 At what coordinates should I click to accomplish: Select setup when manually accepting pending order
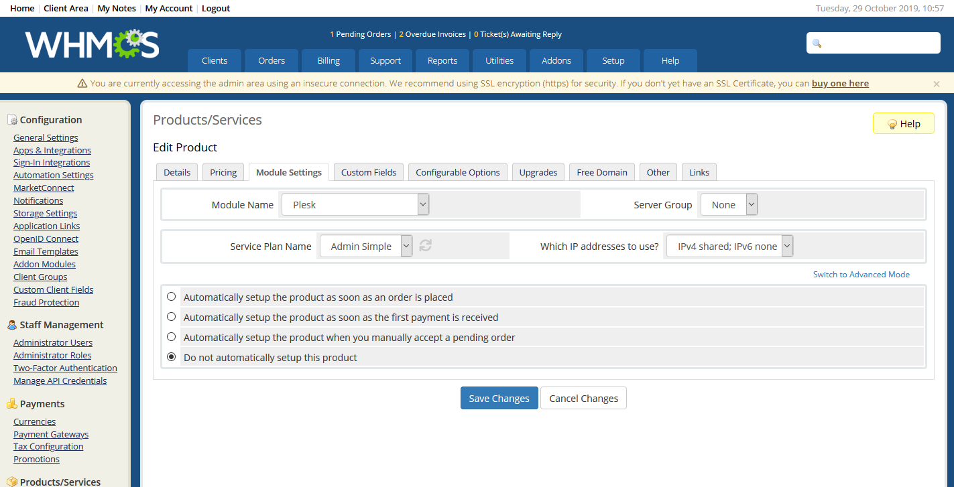pos(172,336)
